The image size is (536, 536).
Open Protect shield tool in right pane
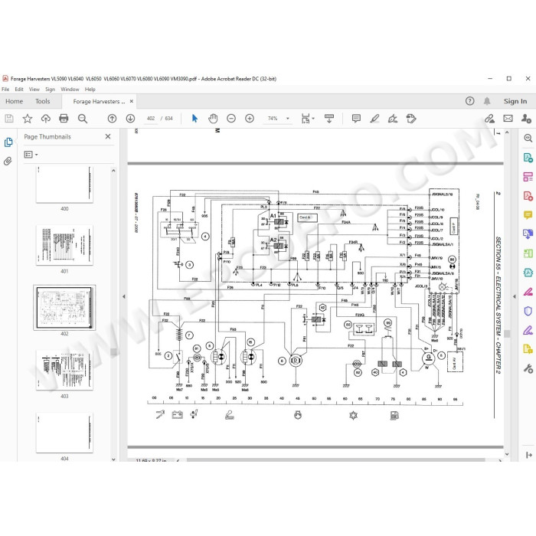pos(528,311)
